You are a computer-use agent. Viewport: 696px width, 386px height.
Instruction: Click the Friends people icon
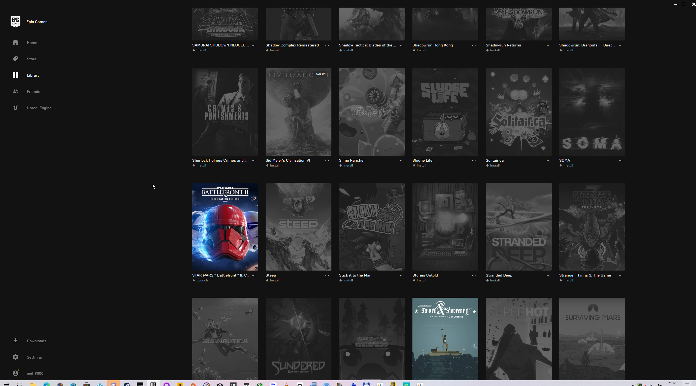point(15,91)
